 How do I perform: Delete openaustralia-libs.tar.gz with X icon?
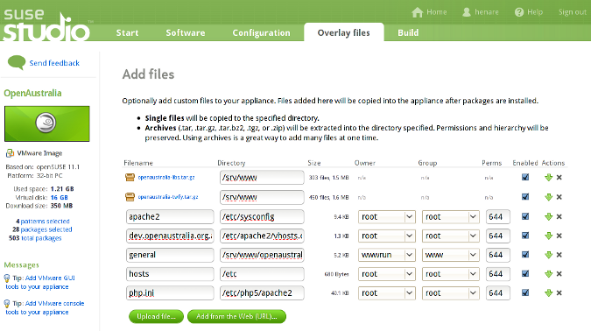click(x=559, y=177)
